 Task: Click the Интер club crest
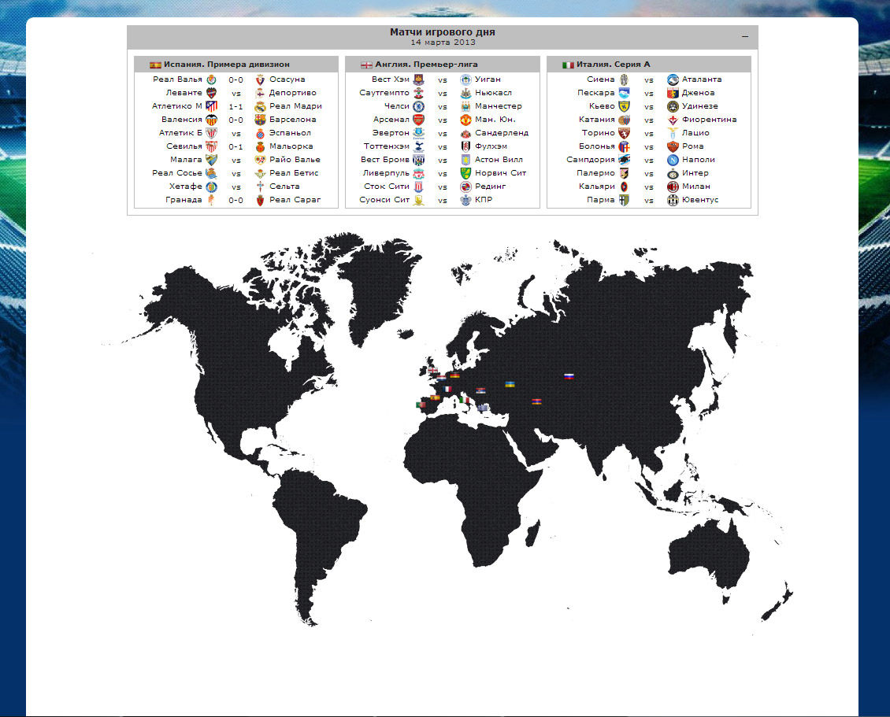[673, 173]
